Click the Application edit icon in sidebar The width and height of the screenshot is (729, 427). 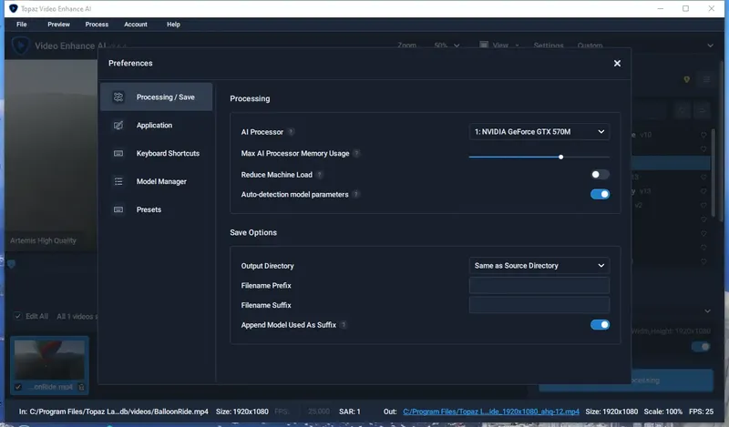(x=118, y=125)
